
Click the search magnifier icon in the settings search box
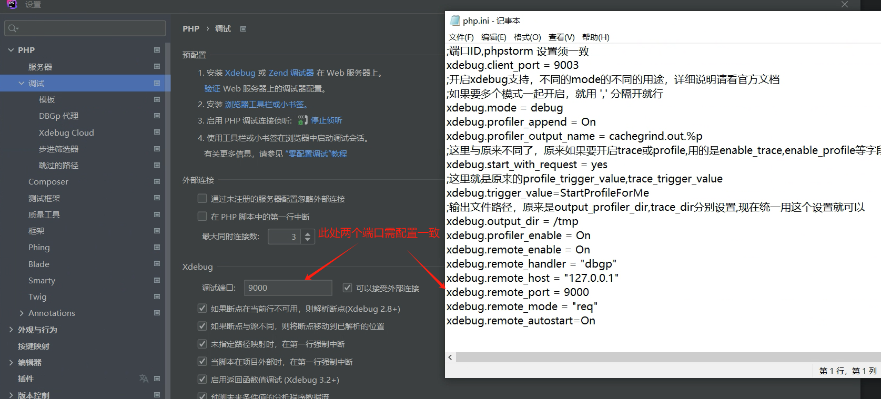(13, 28)
